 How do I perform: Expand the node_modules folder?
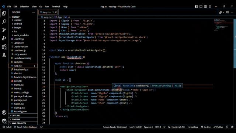(x=21, y=35)
